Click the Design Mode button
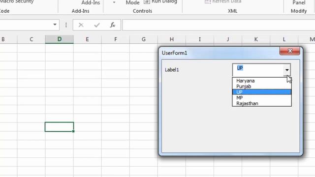315x177 pixels. tap(132, 2)
